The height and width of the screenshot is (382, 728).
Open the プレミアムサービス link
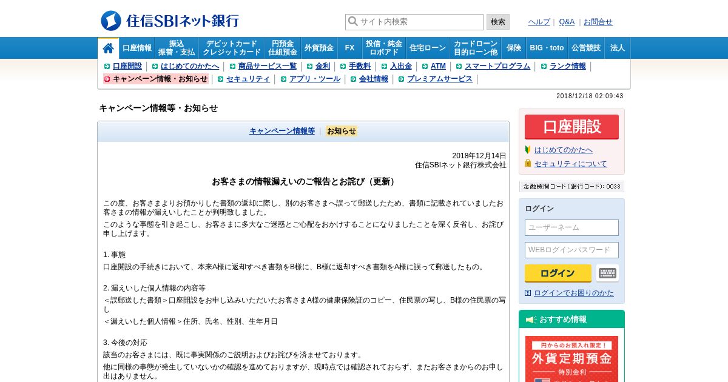(x=440, y=79)
